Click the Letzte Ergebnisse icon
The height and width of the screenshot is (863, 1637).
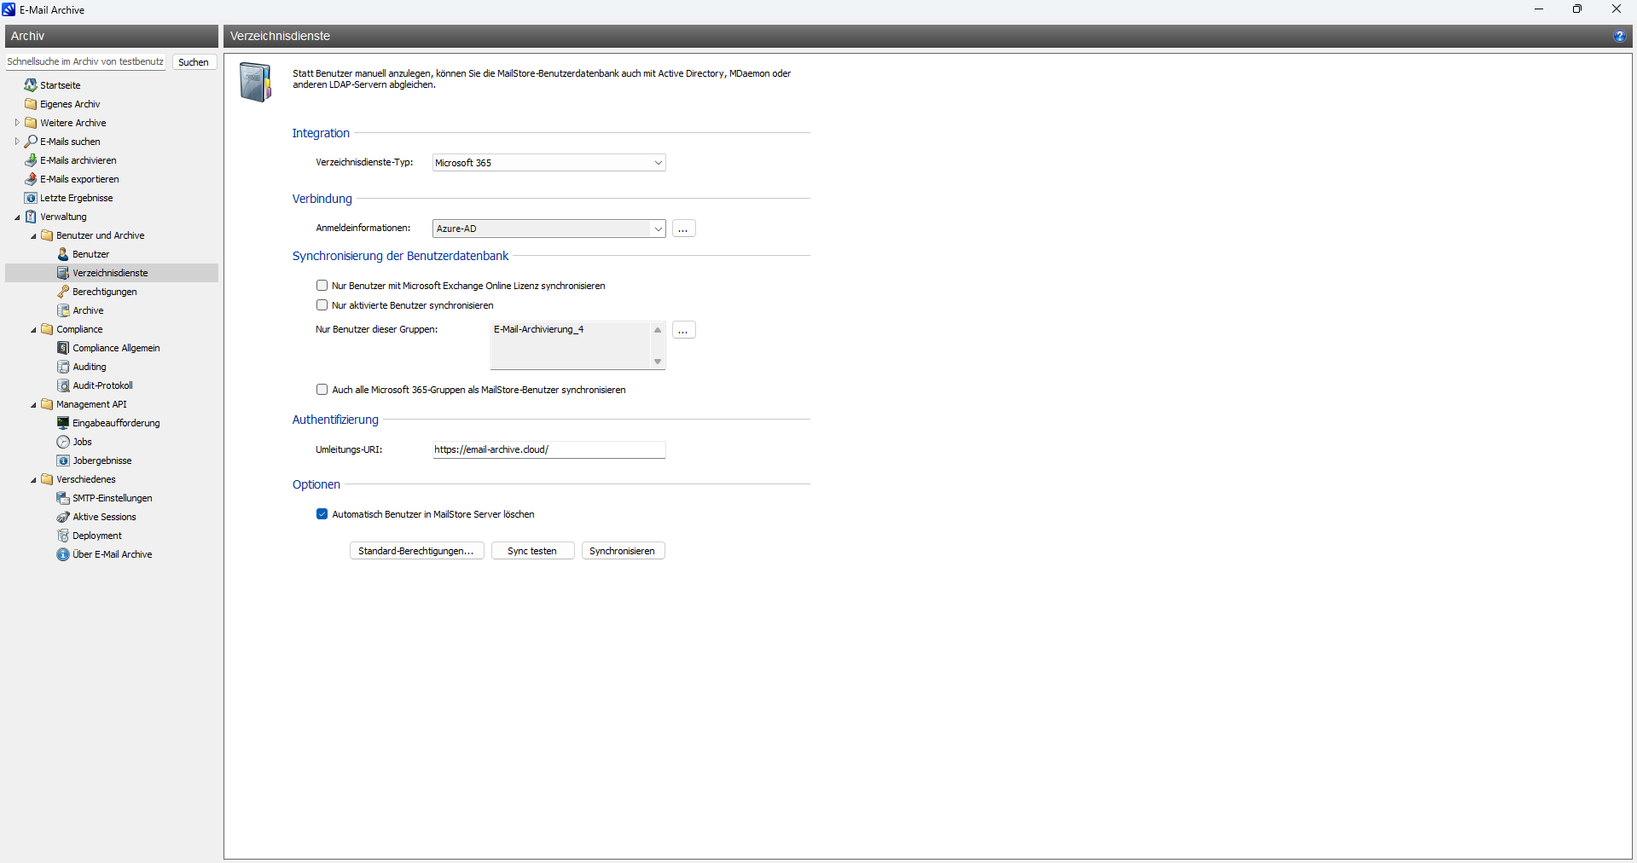(31, 198)
